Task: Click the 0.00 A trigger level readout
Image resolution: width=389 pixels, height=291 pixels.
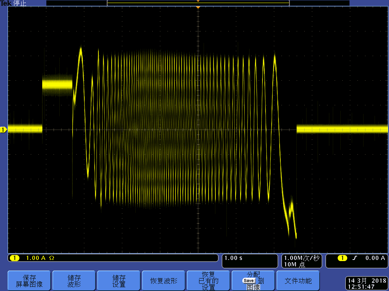Action: click(x=375, y=258)
